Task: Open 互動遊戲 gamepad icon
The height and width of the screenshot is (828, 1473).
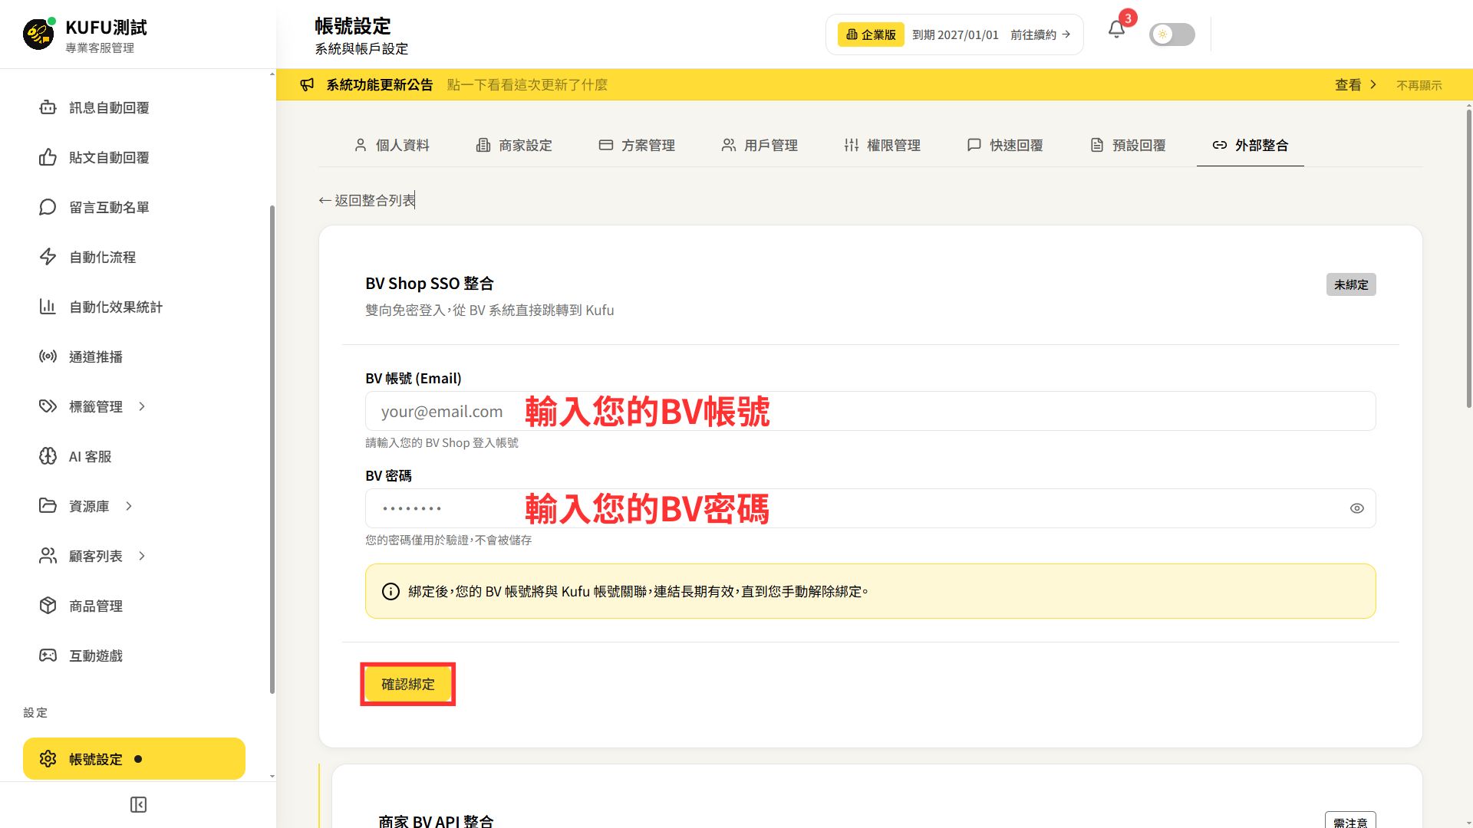Action: point(48,655)
